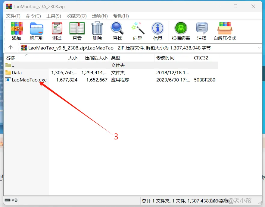This screenshot has height=207, width=265.
Task: Sort by Size (大小) column header
Action: pyautogui.click(x=64, y=58)
